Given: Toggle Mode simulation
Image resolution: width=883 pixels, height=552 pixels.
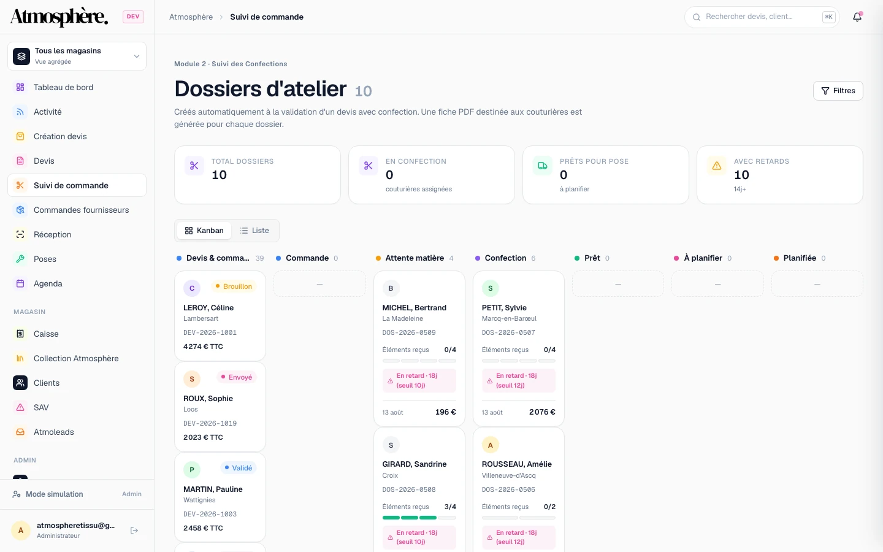Looking at the screenshot, I should pos(77,494).
